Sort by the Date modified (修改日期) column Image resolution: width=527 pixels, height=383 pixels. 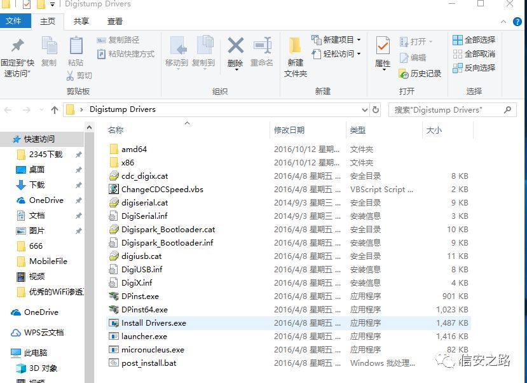coord(289,130)
